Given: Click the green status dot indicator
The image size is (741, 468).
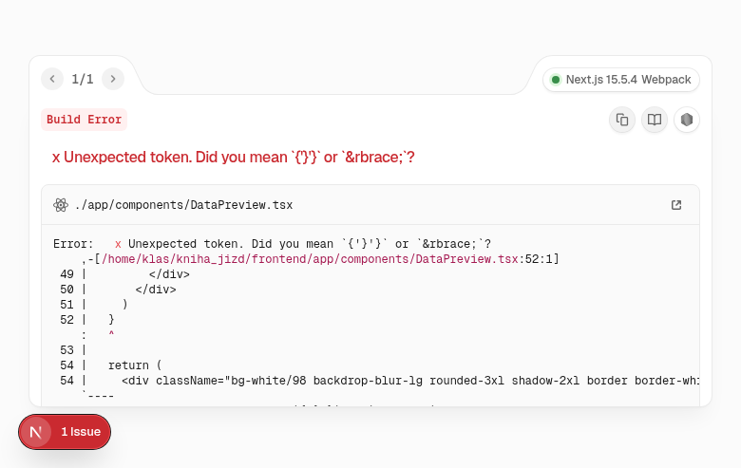Looking at the screenshot, I should [x=556, y=80].
